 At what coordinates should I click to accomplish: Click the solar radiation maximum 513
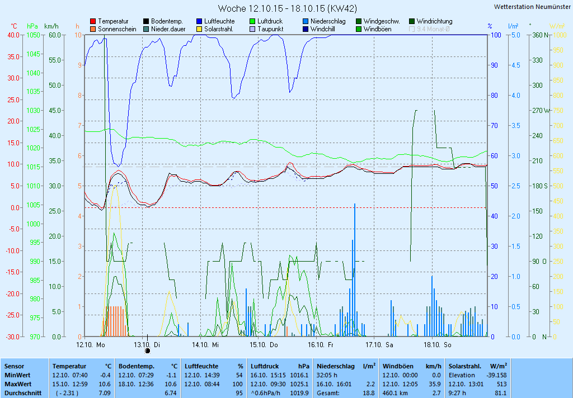(502, 384)
